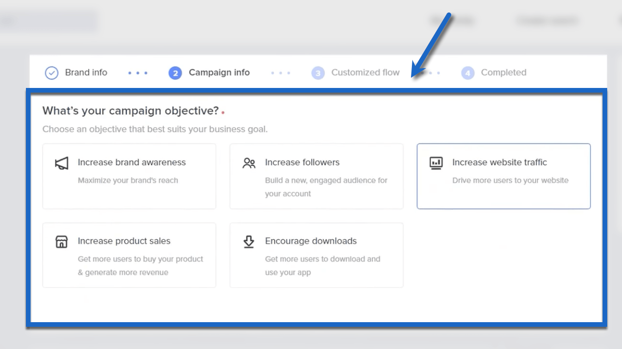Click the progress dots before Customized flow

(281, 72)
